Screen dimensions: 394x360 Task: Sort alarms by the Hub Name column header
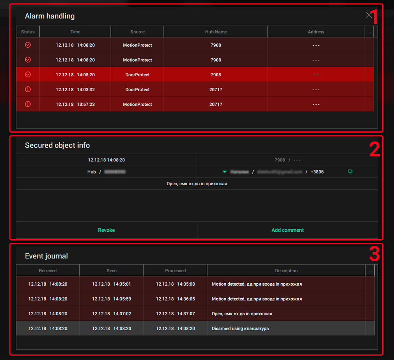pos(216,32)
